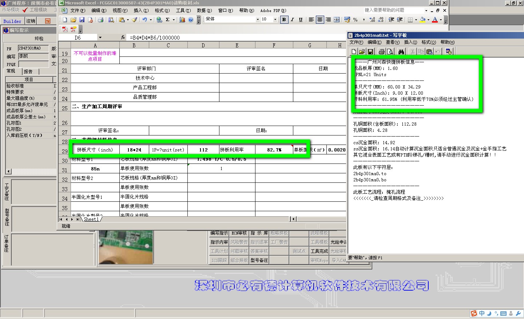Click Insert Function fx button
This screenshot has height=319, width=524.
pyautogui.click(x=123, y=38)
